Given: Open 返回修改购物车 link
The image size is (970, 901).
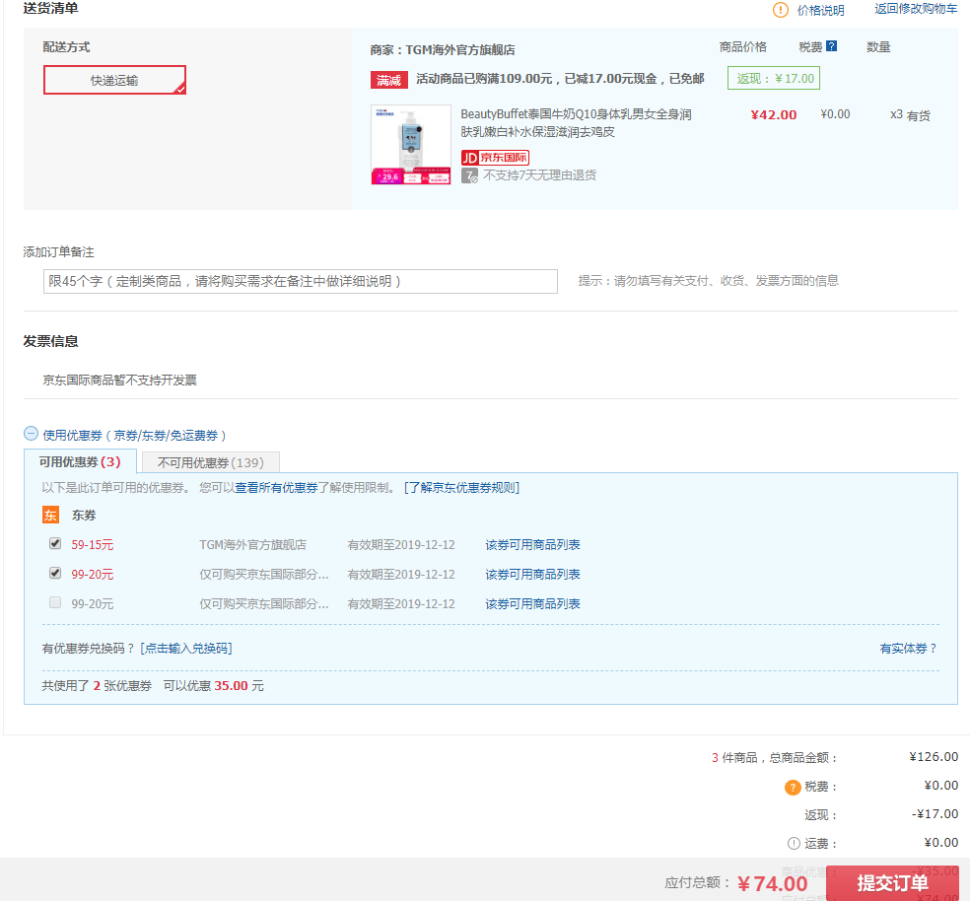Looking at the screenshot, I should point(916,9).
